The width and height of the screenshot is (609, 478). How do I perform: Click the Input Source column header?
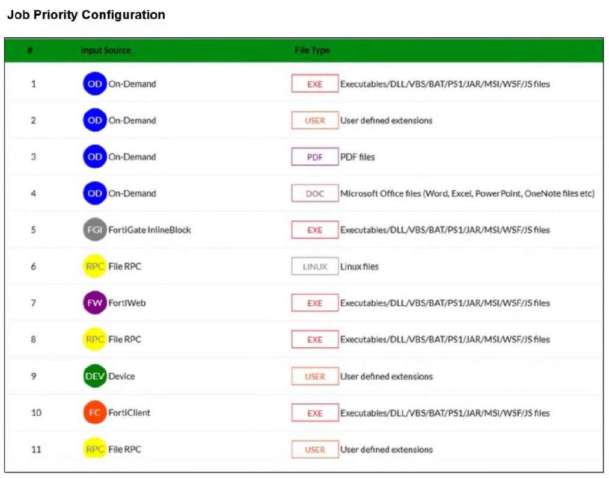point(106,51)
